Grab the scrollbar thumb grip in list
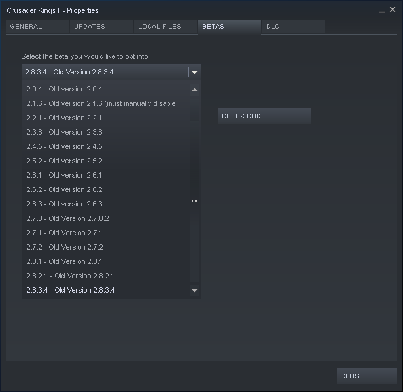Viewport: 403px width, 392px height. click(194, 201)
